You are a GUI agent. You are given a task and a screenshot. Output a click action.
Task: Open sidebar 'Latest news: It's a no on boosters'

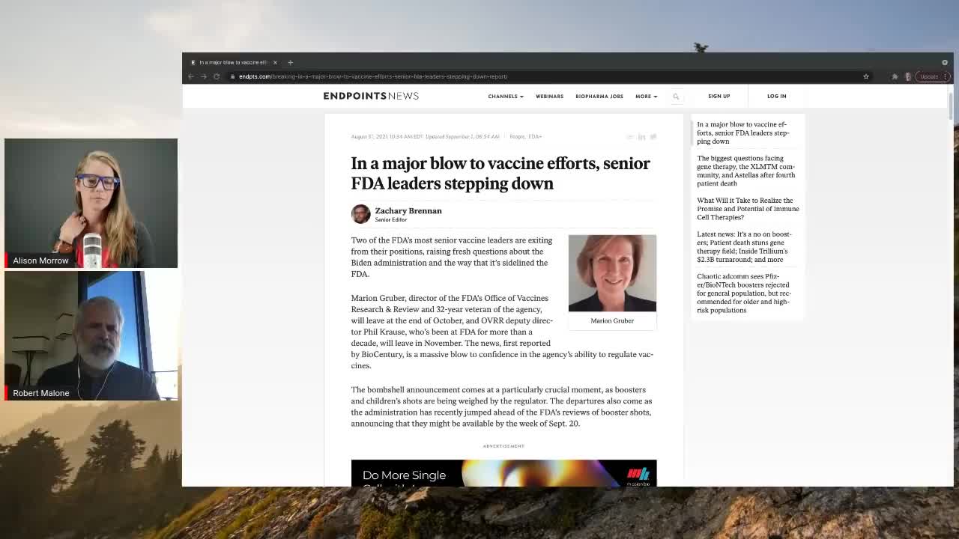[744, 246]
